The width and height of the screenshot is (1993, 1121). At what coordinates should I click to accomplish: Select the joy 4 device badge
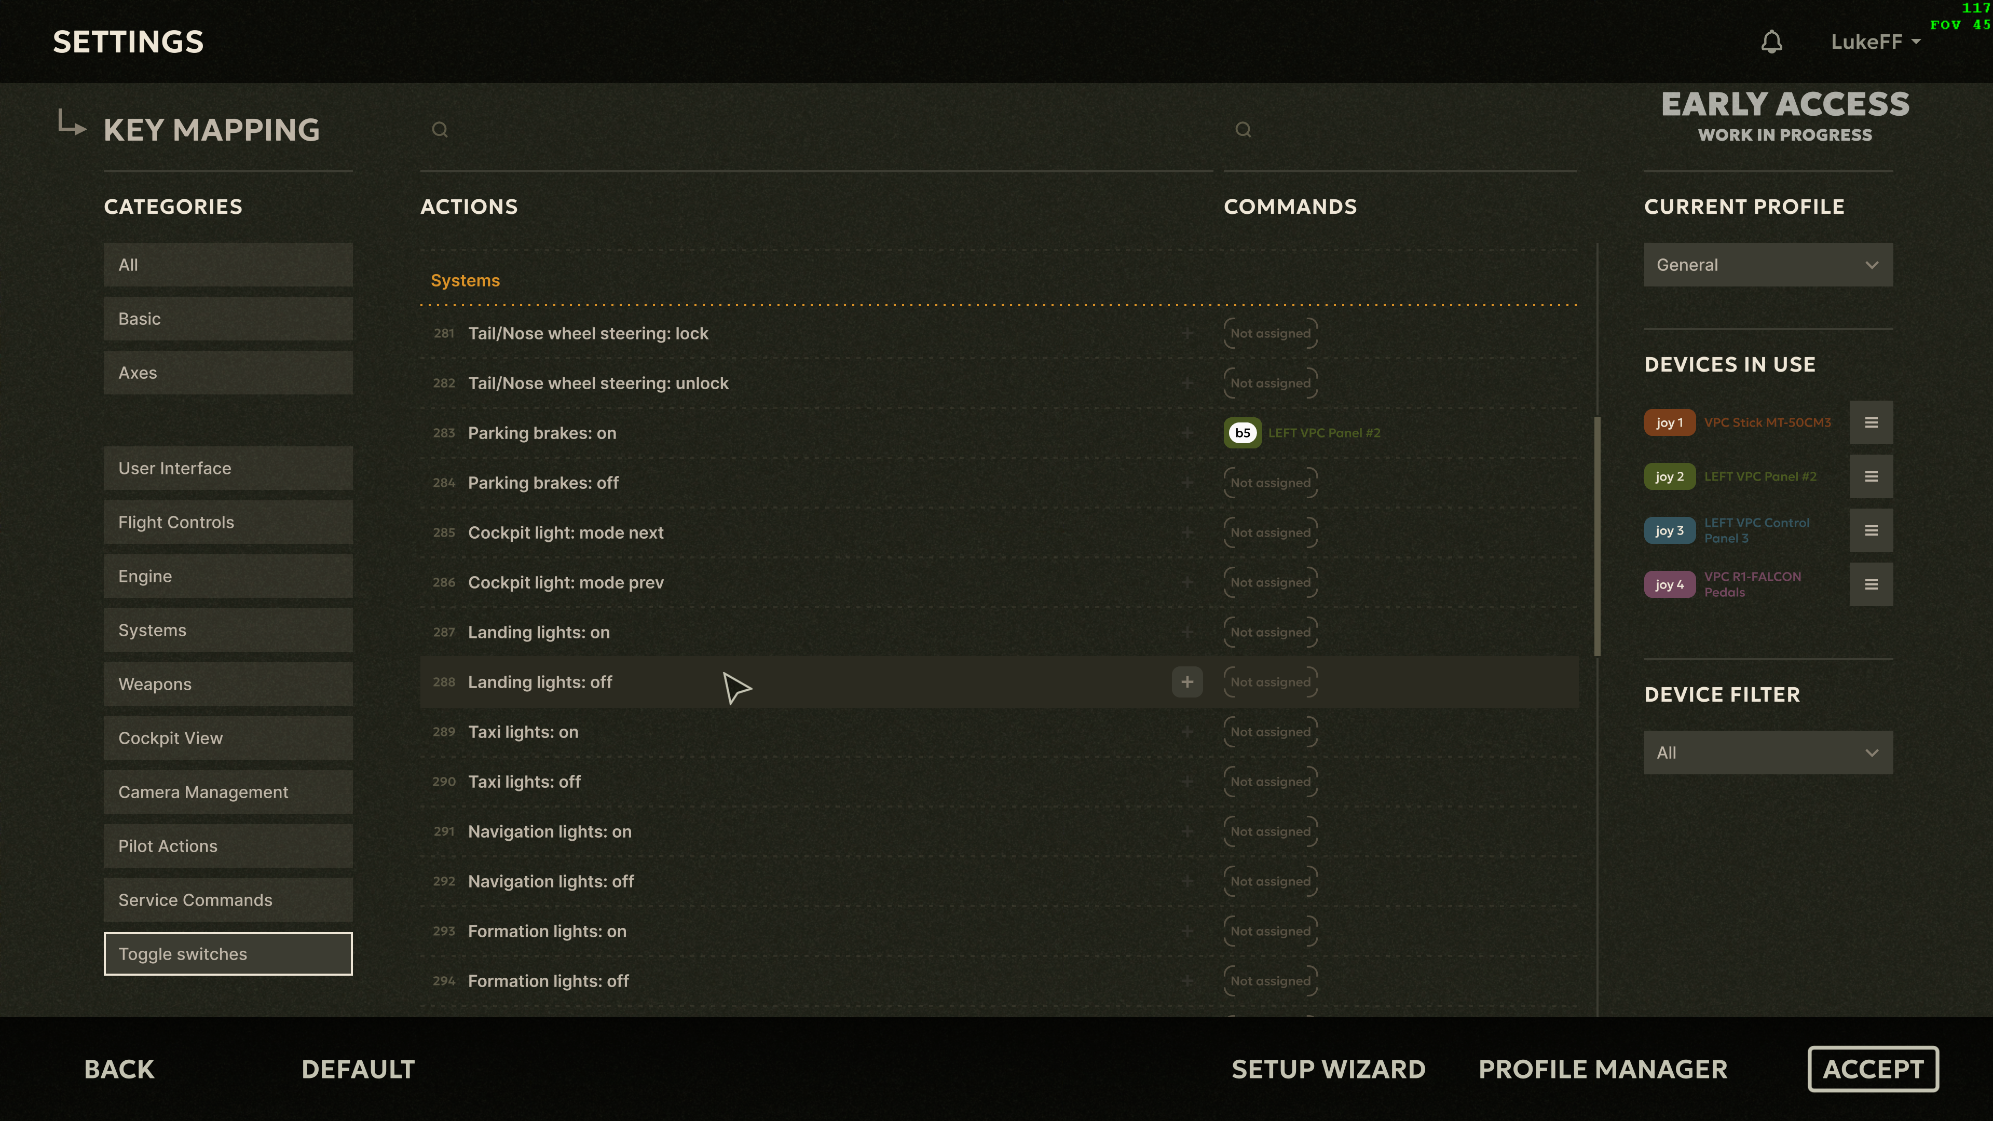coord(1669,585)
